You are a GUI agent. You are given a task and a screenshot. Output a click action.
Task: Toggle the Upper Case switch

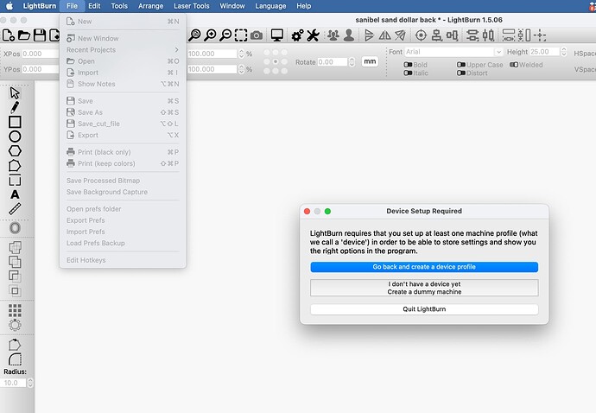[461, 65]
